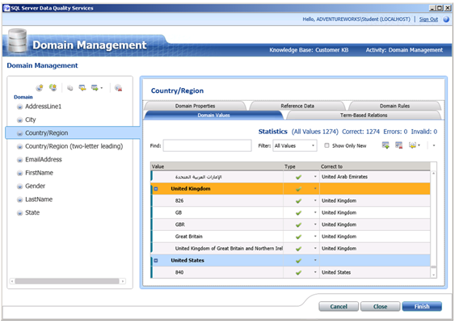Switch to the Domain Properties tab
Image resolution: width=455 pixels, height=323 pixels.
pos(195,106)
